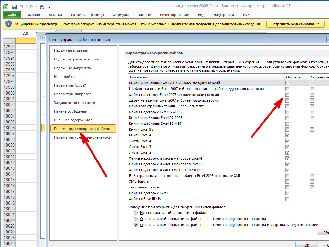Image resolution: width=329 pixels, height=247 pixels.
Task: Select protected view и разрешать редактирование radio
Action: 136,225
